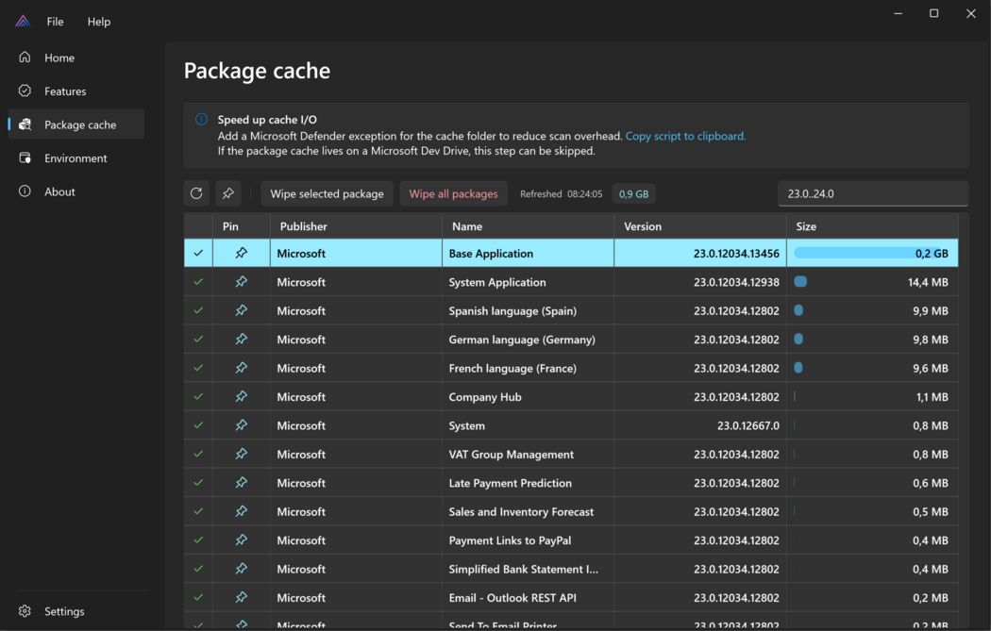This screenshot has width=991, height=631.
Task: Select the Simplified Bank Statement I... name
Action: 523,569
